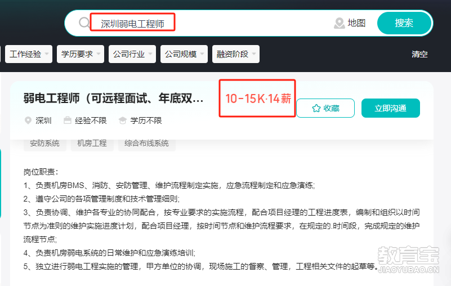Expand the 公司行业 filter dropdown
451x286 pixels.
click(132, 54)
